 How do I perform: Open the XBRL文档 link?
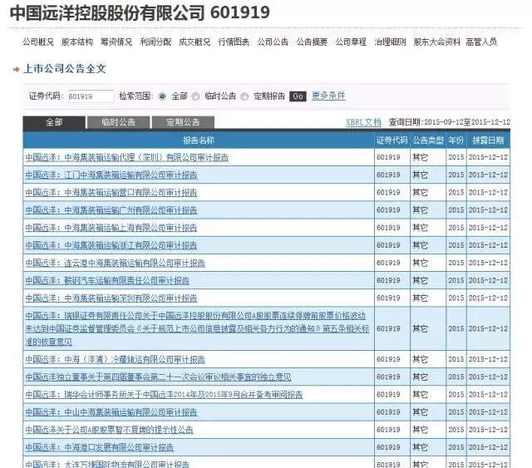point(363,122)
